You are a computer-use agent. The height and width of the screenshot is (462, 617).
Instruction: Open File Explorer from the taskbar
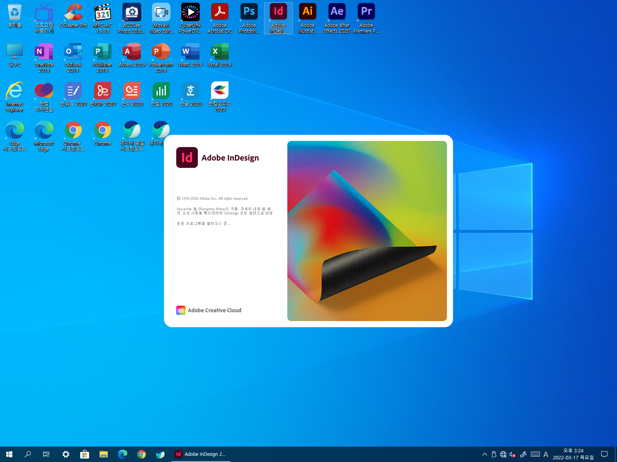[103, 454]
